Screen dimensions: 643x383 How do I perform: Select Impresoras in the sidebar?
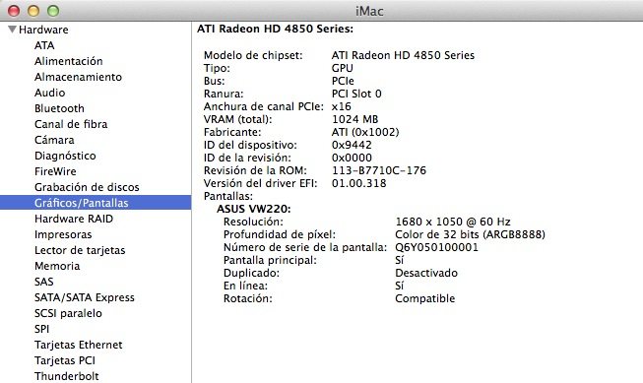pos(63,234)
